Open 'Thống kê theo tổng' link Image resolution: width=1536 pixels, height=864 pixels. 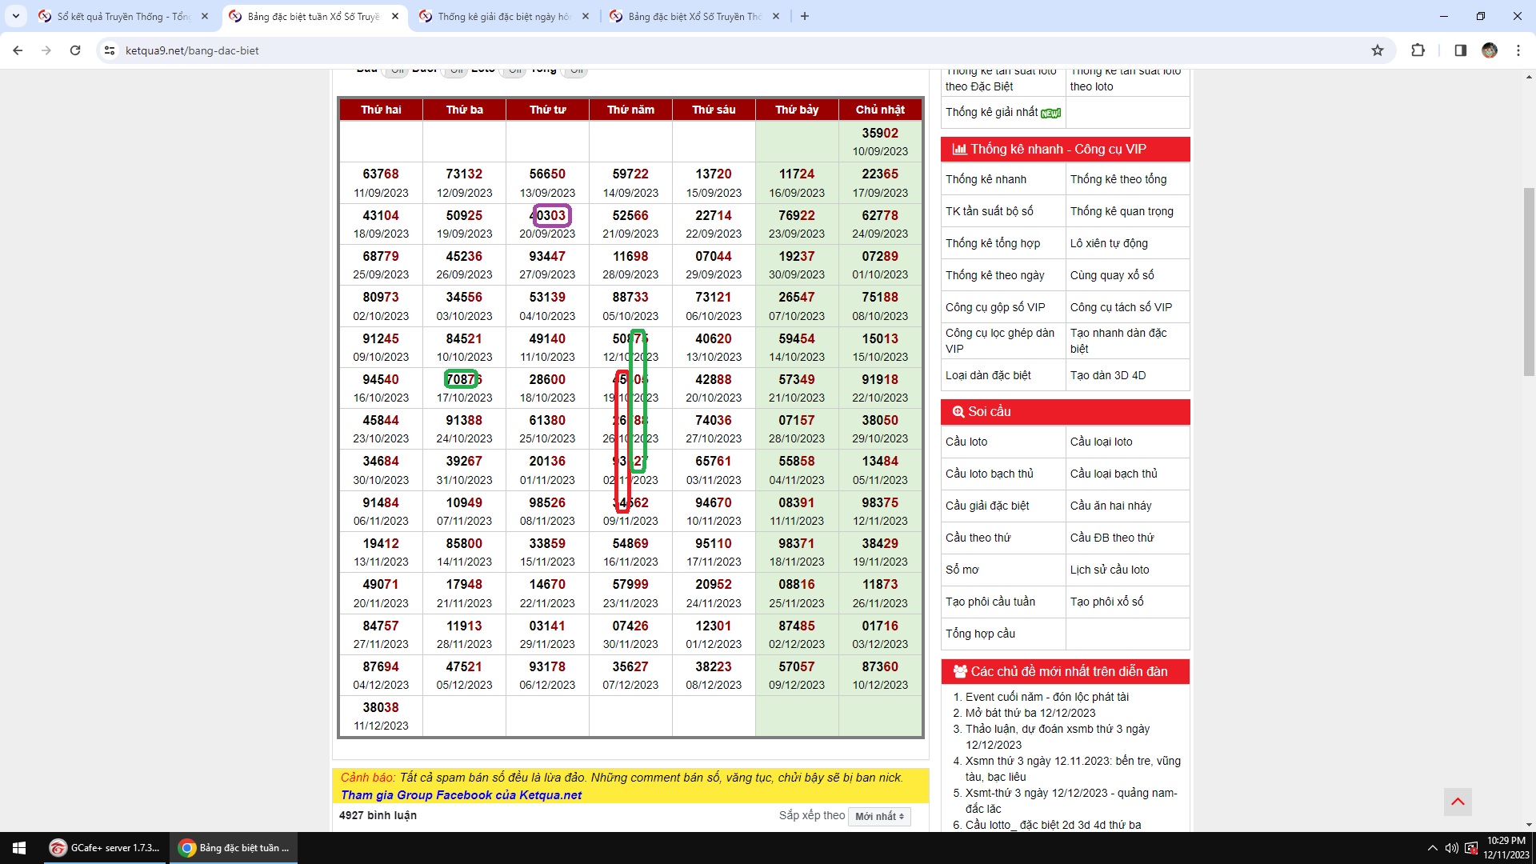1118,179
